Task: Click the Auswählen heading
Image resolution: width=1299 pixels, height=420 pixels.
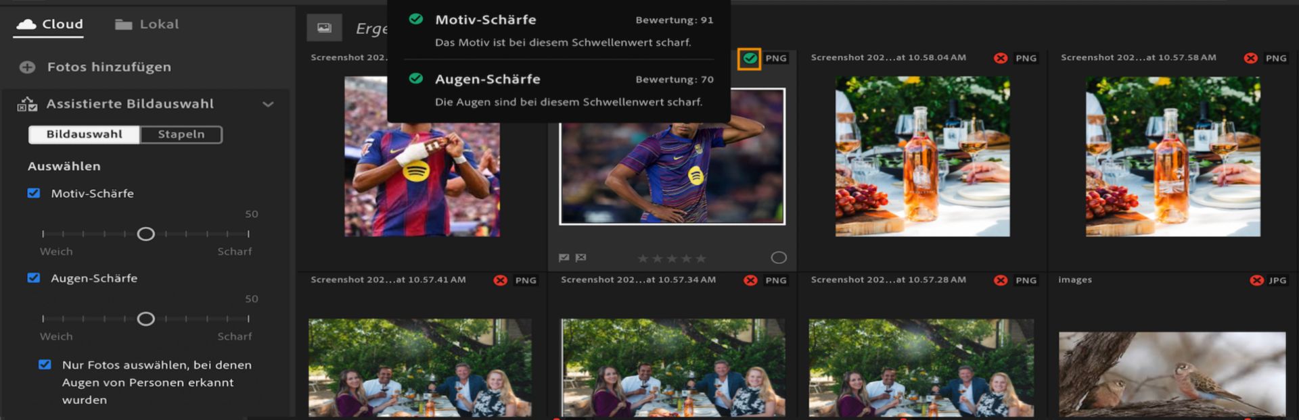Action: (64, 166)
